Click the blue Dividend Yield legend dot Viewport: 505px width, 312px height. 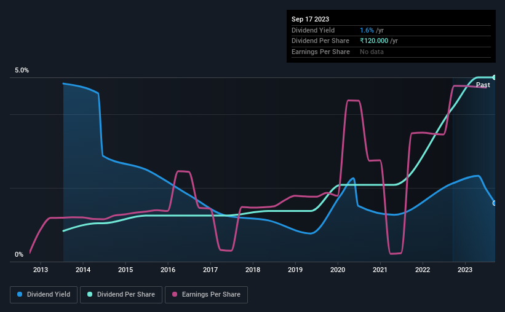point(20,294)
